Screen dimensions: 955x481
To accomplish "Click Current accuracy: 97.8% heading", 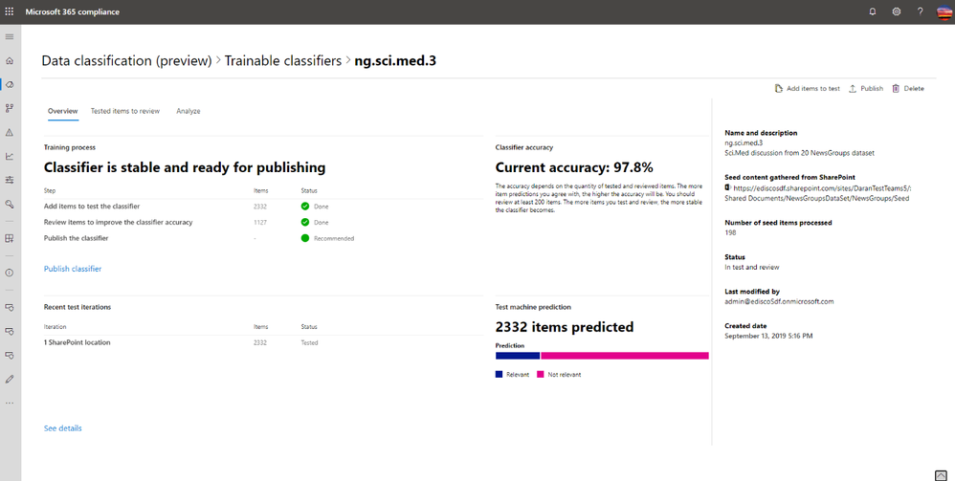I will click(574, 167).
